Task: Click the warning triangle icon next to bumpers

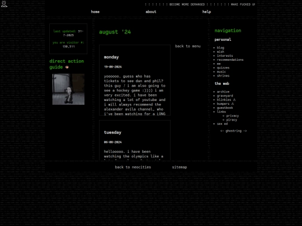Action: [233, 104]
